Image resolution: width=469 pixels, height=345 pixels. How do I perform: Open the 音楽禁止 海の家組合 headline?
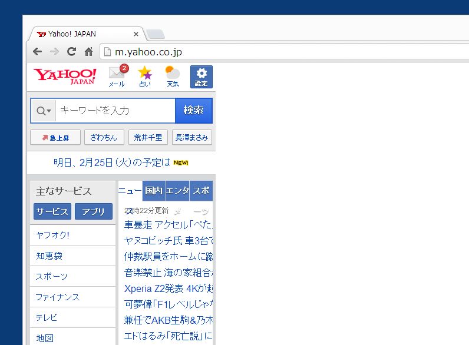pyautogui.click(x=168, y=273)
